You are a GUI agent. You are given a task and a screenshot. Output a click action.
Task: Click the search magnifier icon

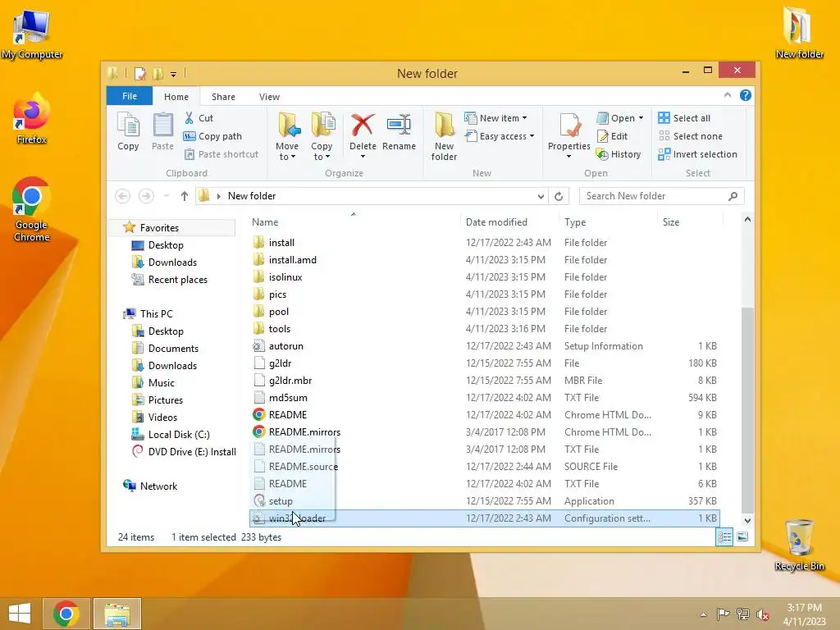point(733,196)
